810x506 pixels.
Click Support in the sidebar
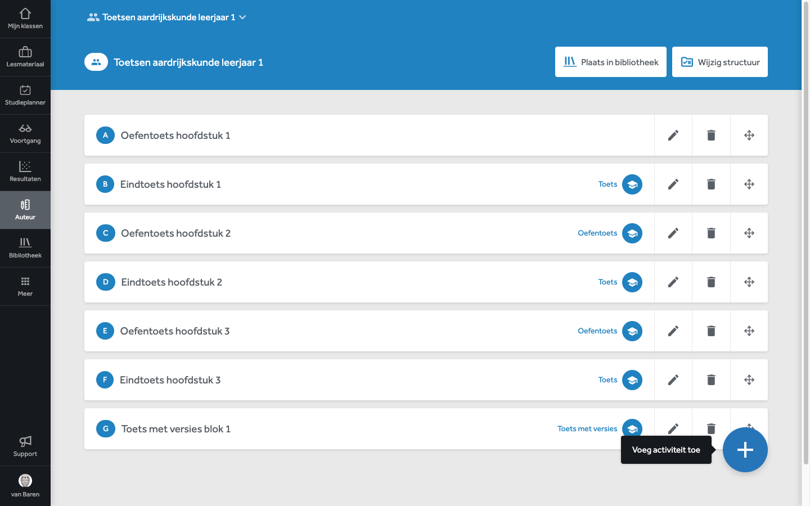(25, 446)
